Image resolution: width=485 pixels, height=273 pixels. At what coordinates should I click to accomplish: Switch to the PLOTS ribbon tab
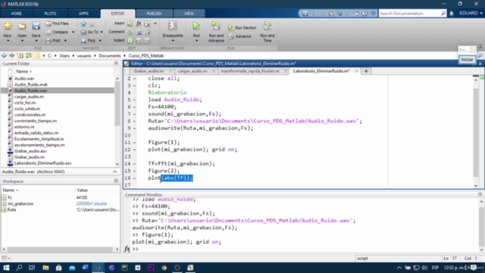(x=50, y=14)
